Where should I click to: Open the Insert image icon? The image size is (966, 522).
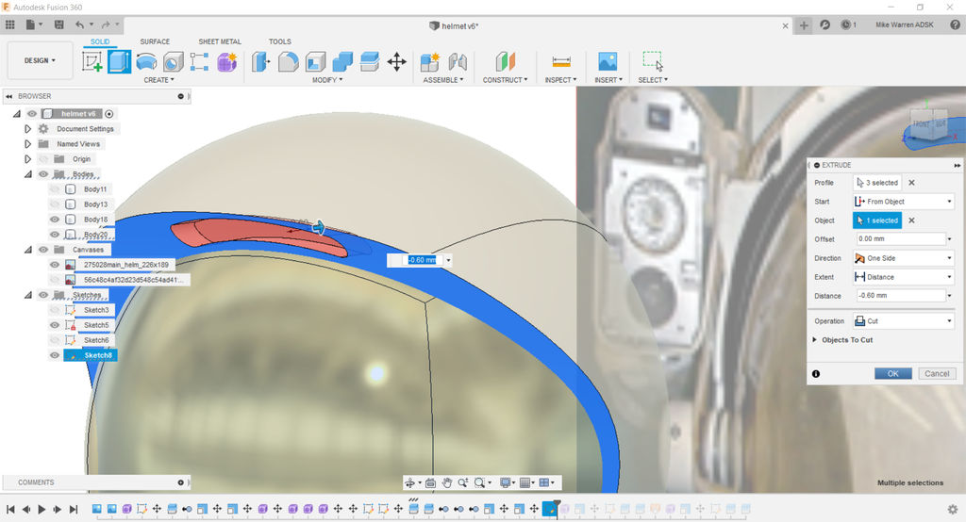tap(608, 61)
